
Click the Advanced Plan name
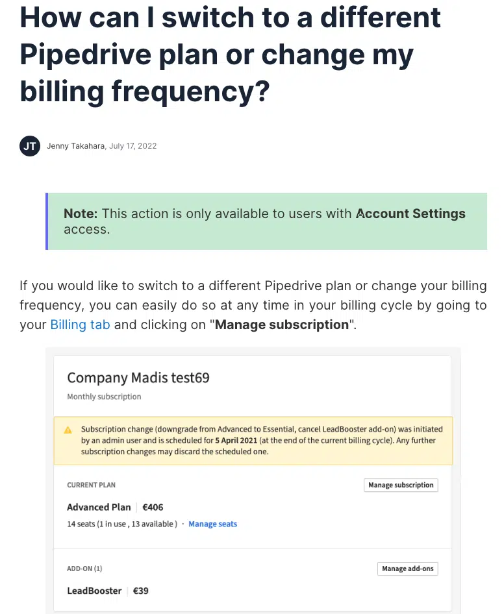click(99, 507)
